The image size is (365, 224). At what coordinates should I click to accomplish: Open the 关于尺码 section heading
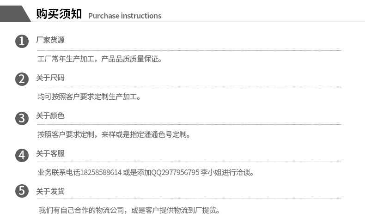(50, 78)
